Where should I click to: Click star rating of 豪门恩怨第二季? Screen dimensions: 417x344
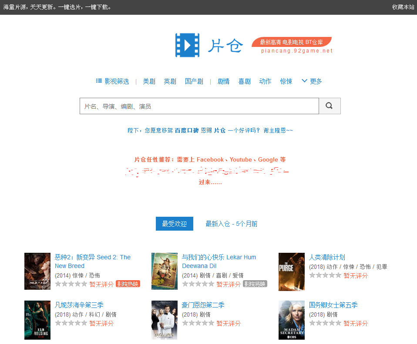198,323
